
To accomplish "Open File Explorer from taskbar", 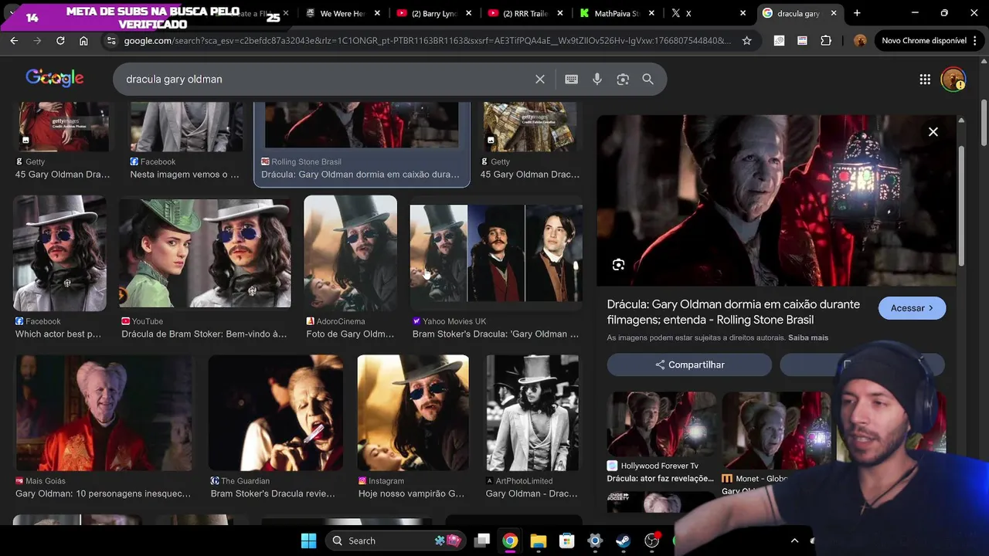I will (539, 541).
